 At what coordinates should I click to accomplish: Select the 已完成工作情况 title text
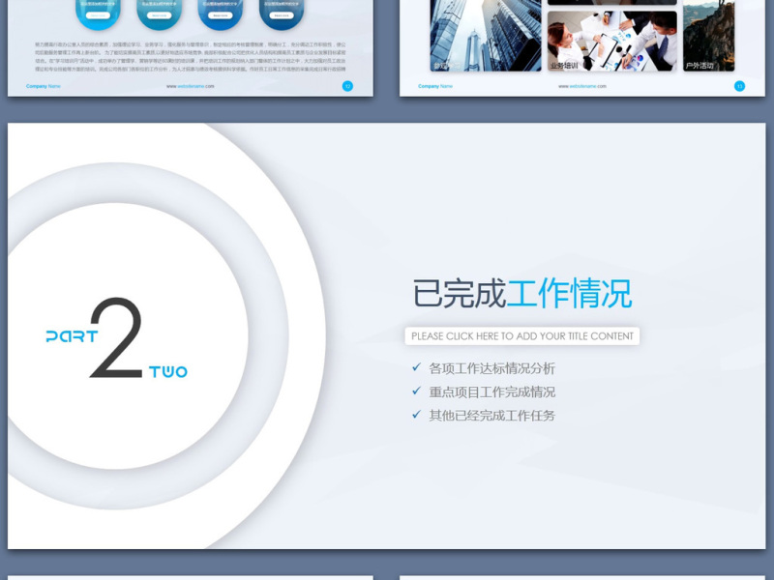point(521,293)
